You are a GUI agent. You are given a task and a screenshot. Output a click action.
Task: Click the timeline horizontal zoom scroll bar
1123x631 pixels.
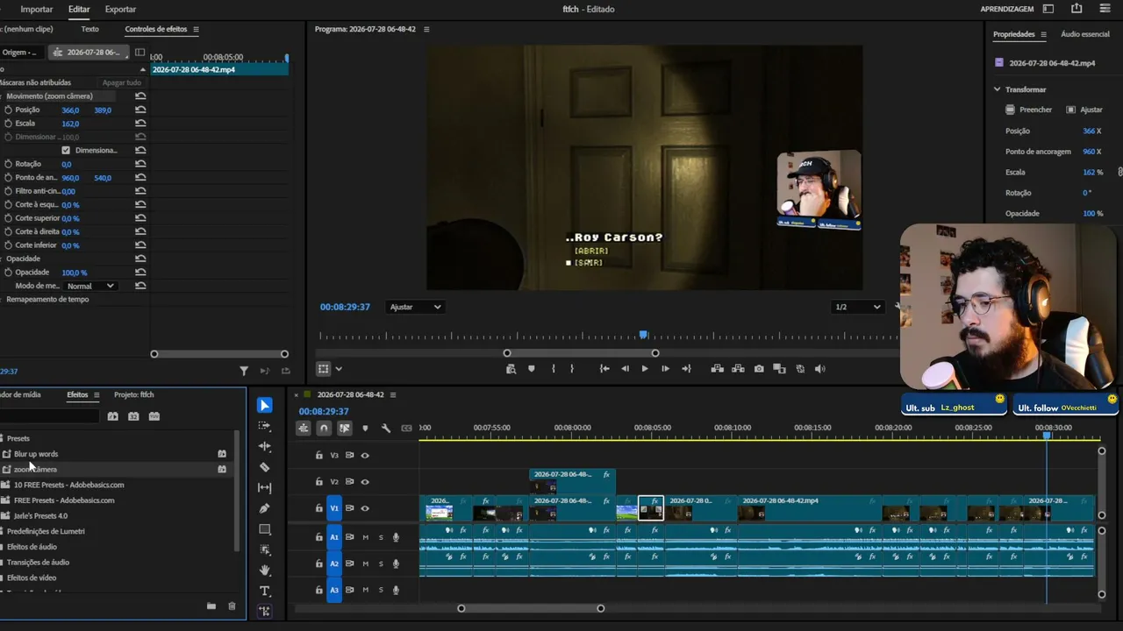pos(531,608)
